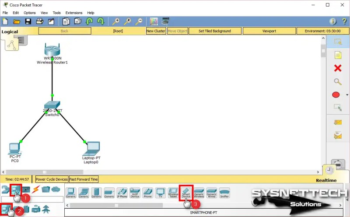
Task: Click Set Tiled Background button
Action: pos(215,31)
